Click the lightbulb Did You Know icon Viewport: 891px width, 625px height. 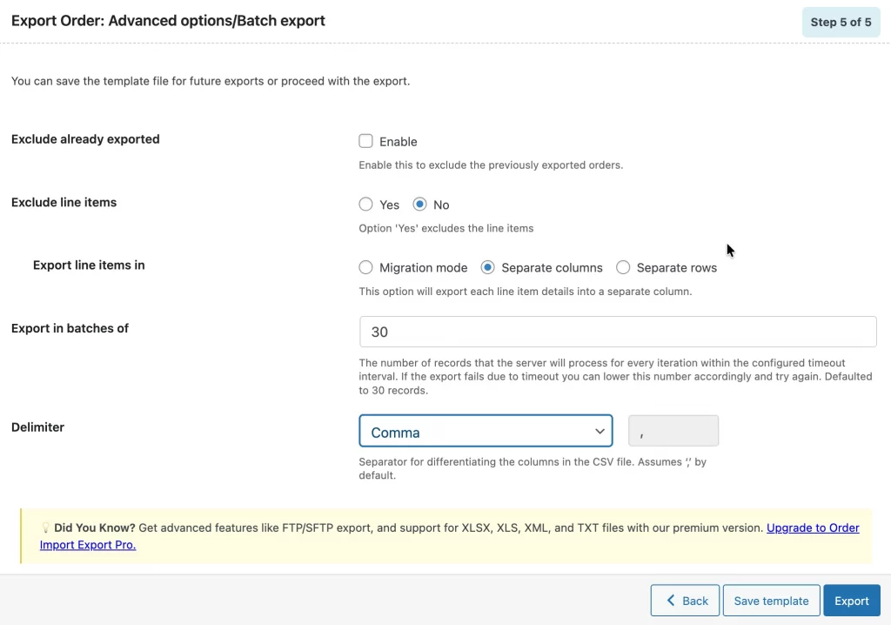45,528
